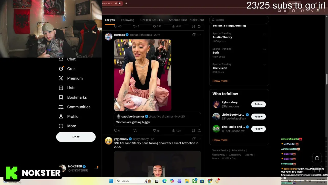Screen dimensions: 328x185
Task: Show more trends under What's happening
Action: click(x=220, y=81)
